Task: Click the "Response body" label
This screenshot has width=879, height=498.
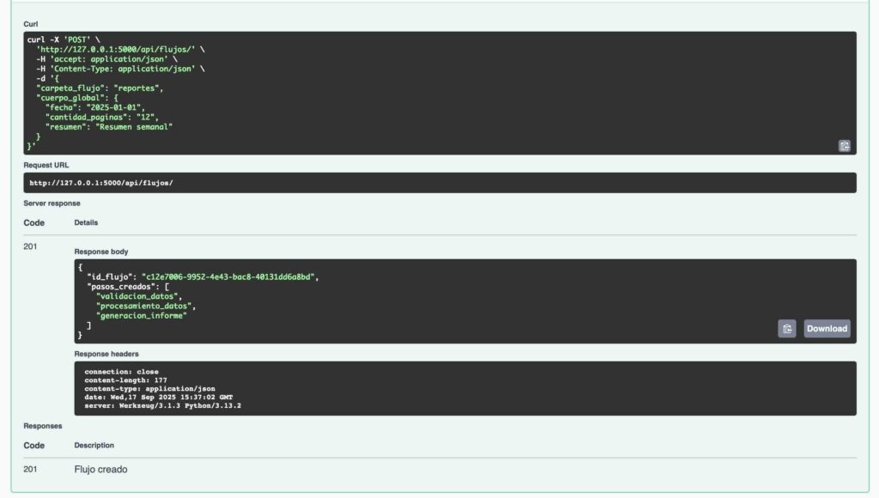Action: 101,252
